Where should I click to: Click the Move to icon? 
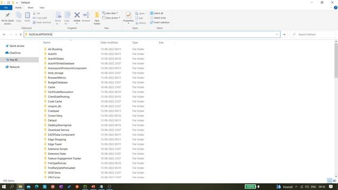(58, 15)
